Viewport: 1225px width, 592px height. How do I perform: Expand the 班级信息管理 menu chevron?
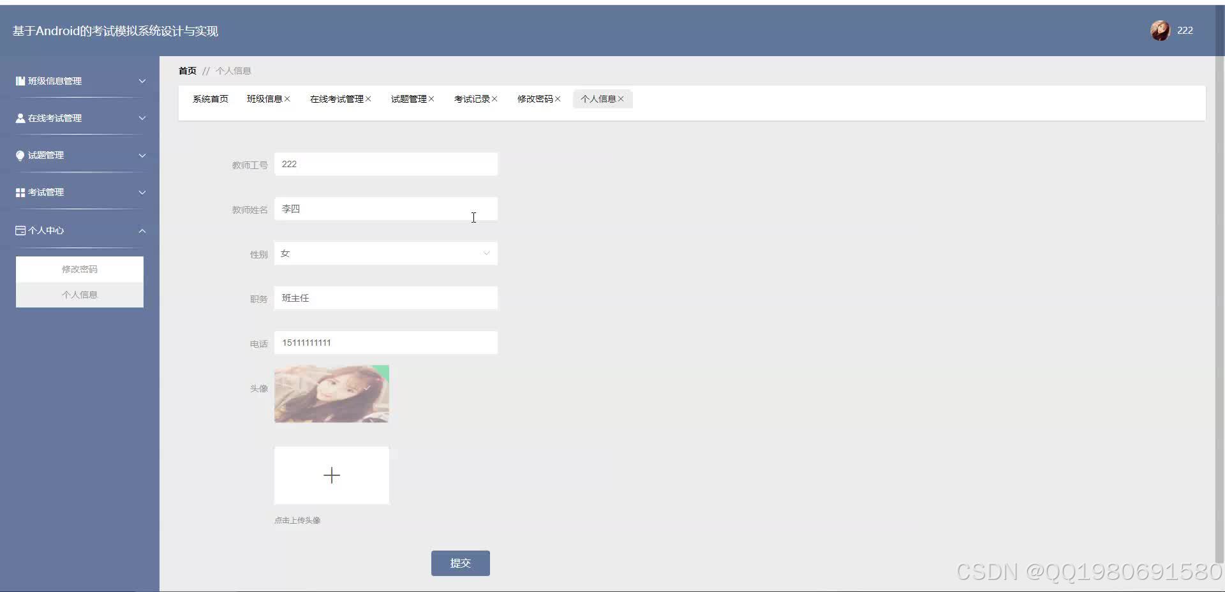tap(142, 81)
